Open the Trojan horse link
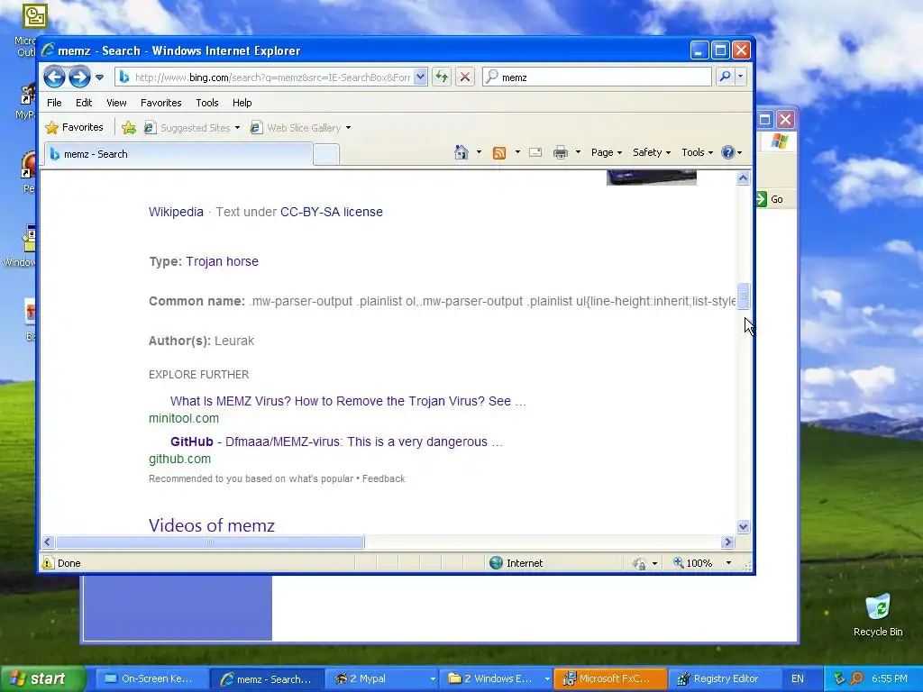The width and height of the screenshot is (923, 692). (x=222, y=261)
